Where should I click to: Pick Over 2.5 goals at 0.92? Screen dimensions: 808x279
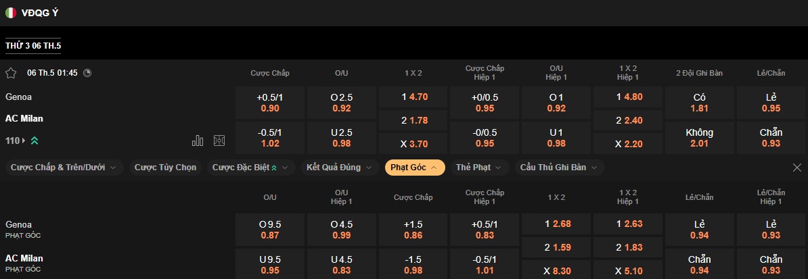342,103
